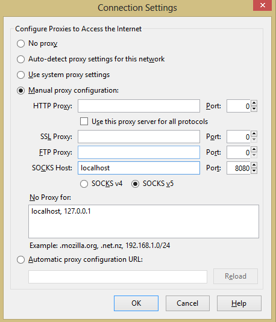Confirm settings with the OK button
The height and width of the screenshot is (322, 276).
(x=136, y=303)
